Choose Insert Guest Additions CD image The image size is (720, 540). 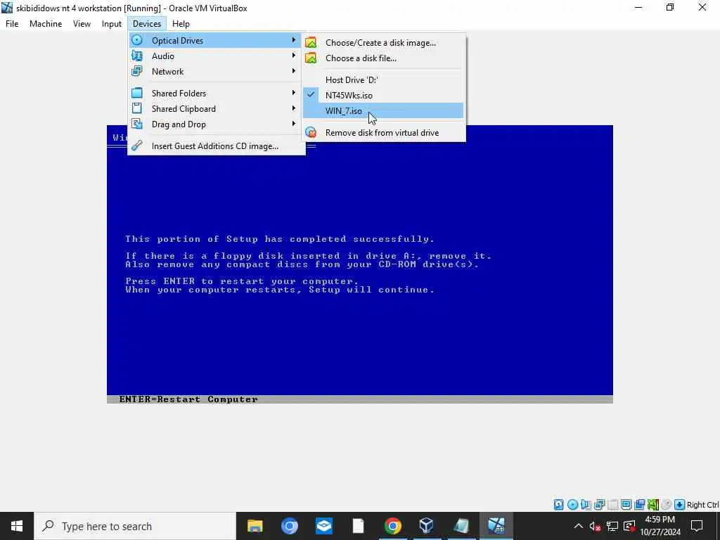click(x=217, y=146)
